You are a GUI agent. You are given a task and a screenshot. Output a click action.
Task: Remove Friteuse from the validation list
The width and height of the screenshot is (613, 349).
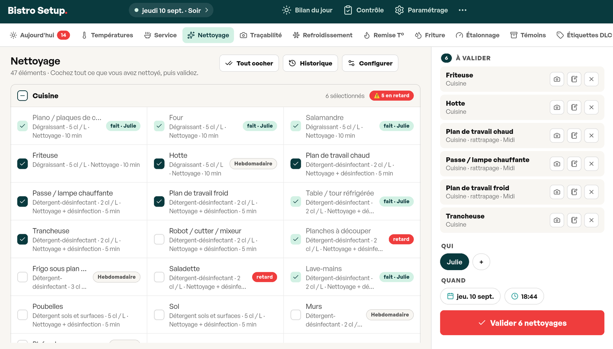click(592, 79)
